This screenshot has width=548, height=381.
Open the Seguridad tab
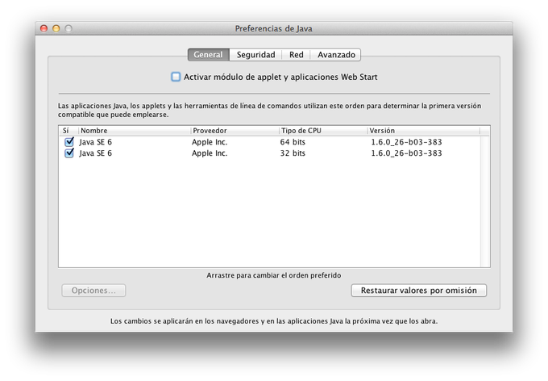click(x=255, y=55)
